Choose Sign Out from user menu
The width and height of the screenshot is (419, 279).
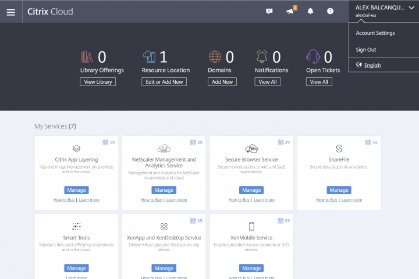point(366,50)
